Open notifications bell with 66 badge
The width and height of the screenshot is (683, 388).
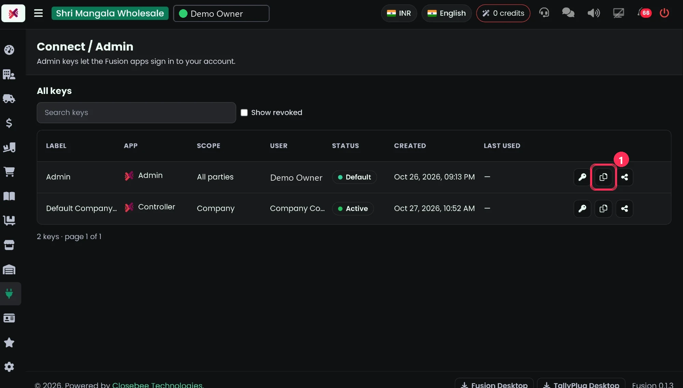pos(644,13)
